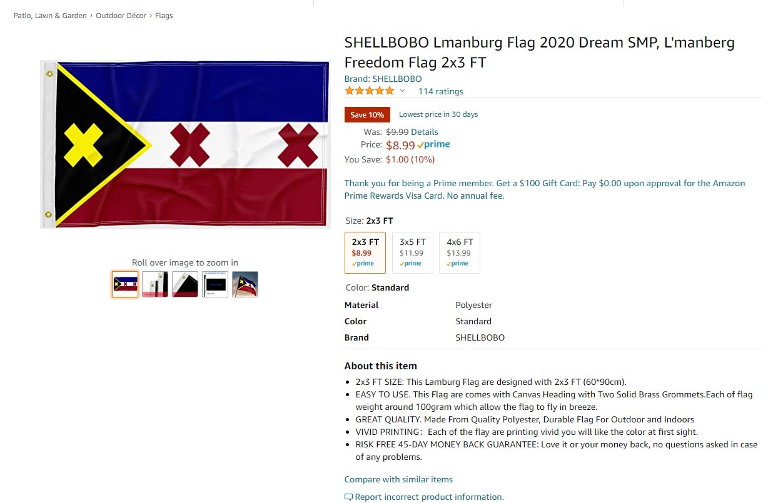Select the last waving flag thumbnail

(245, 284)
